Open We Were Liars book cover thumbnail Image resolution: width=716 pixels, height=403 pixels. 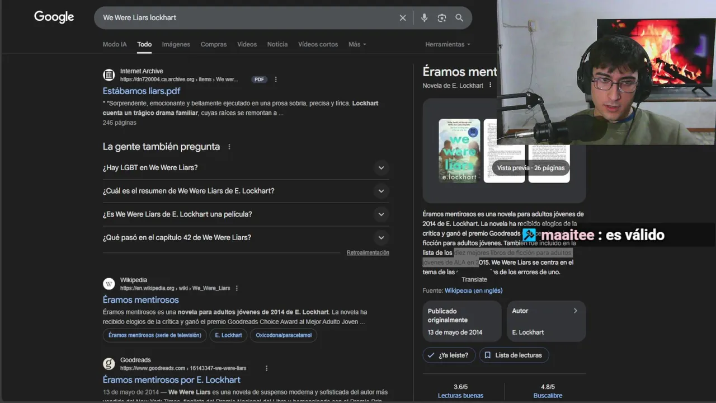click(x=459, y=151)
